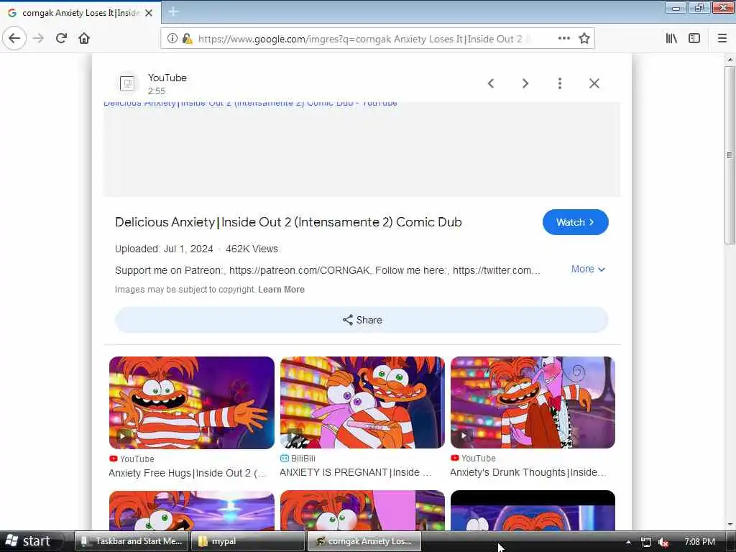736x552 pixels.
Task: Click Anxiety's Drunk Thoughts title text
Action: pos(528,473)
